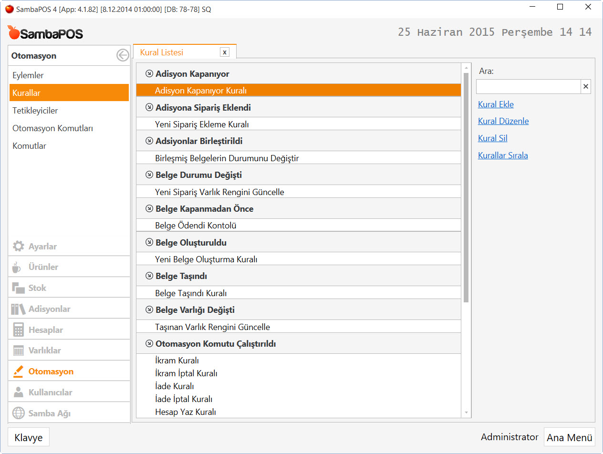
Task: Click the rule list vertical scrollbar
Action: pos(466,186)
